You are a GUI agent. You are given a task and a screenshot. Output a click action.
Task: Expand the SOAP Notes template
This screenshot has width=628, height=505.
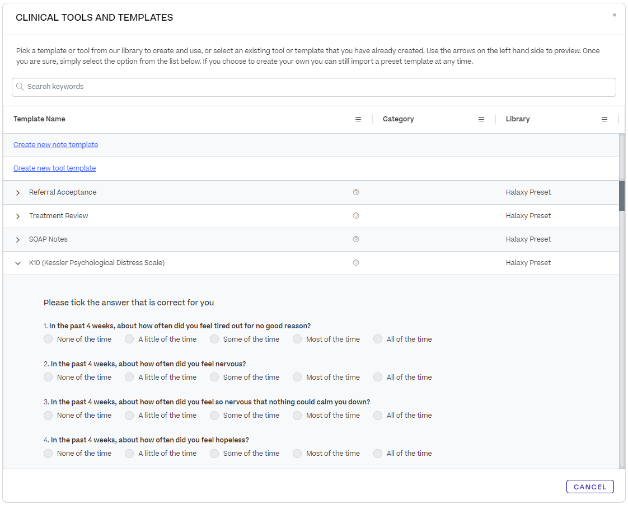[x=18, y=239]
